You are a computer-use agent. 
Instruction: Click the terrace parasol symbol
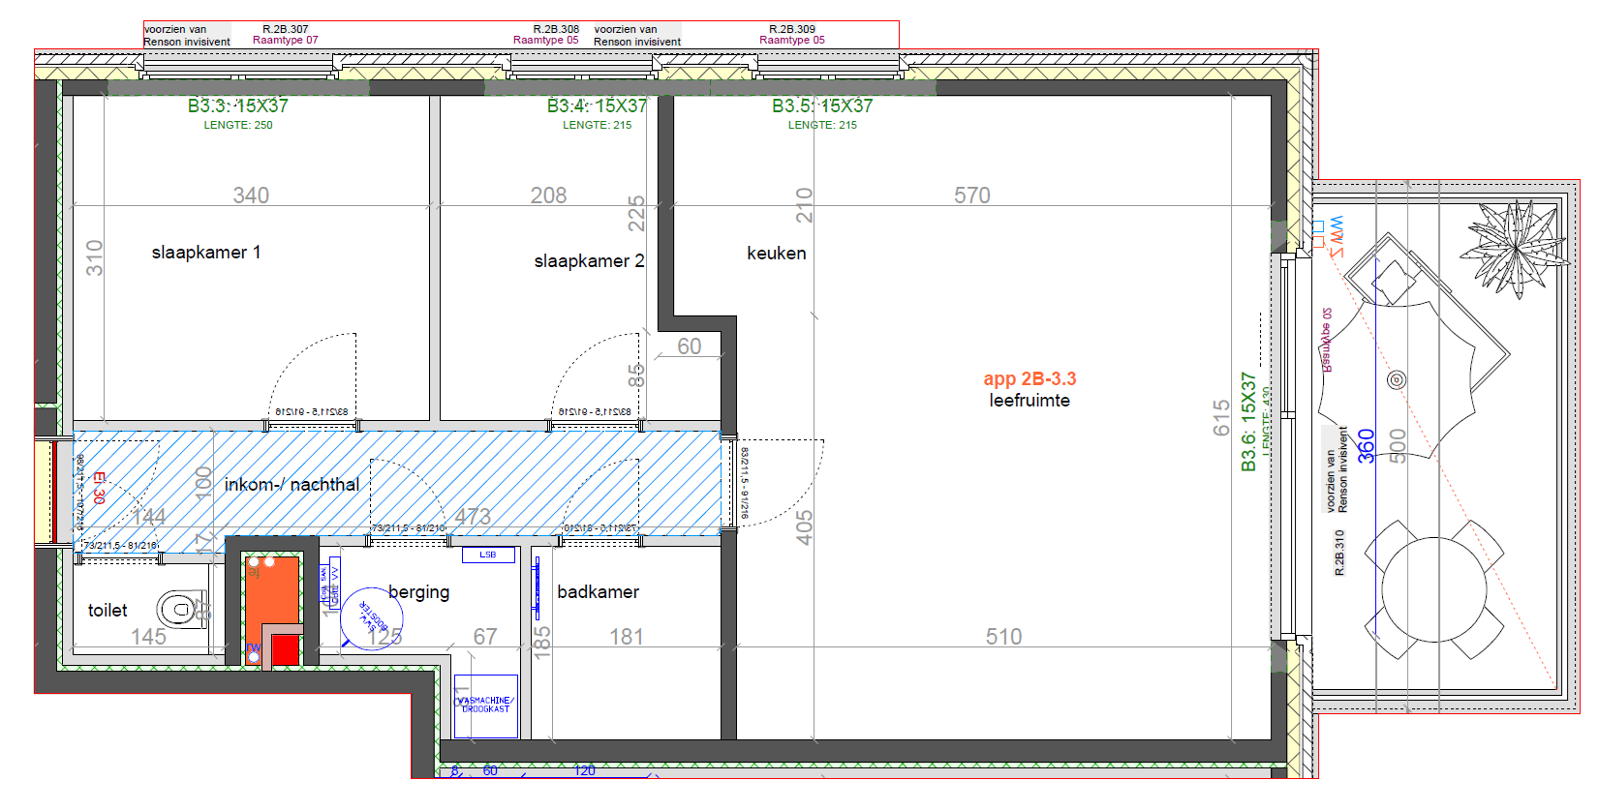point(1397,379)
